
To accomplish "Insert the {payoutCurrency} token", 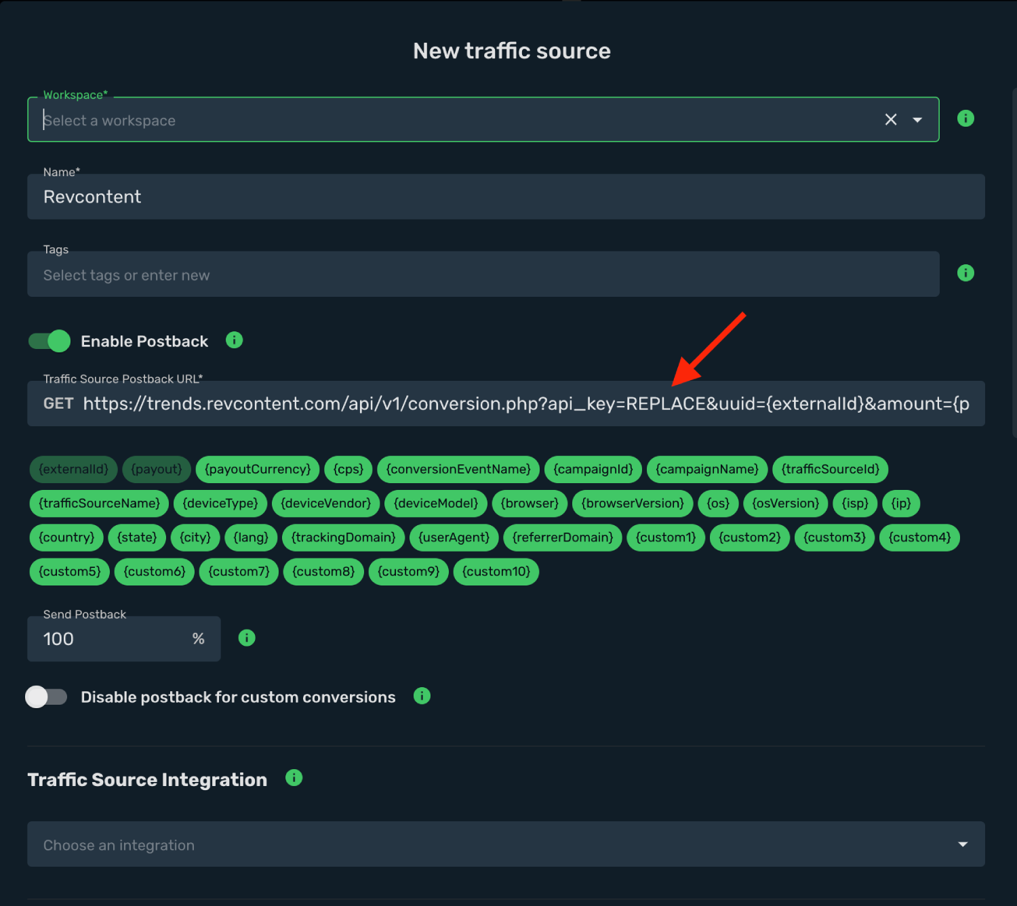I will pyautogui.click(x=258, y=470).
